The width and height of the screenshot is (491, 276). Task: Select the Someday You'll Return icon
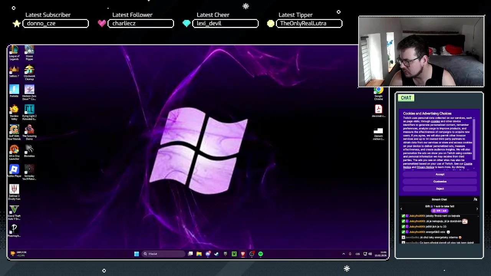pyautogui.click(x=30, y=172)
